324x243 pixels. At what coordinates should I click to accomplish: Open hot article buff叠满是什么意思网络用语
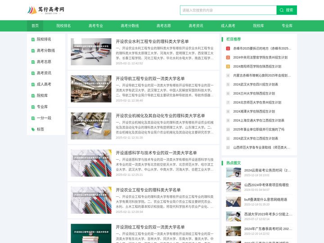click(265, 199)
